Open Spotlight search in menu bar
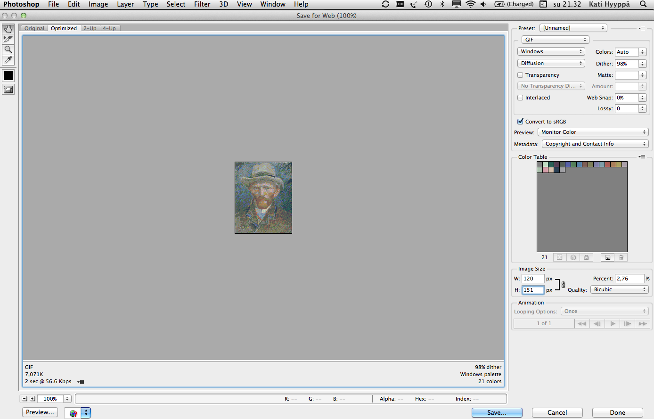The width and height of the screenshot is (654, 419). [643, 4]
